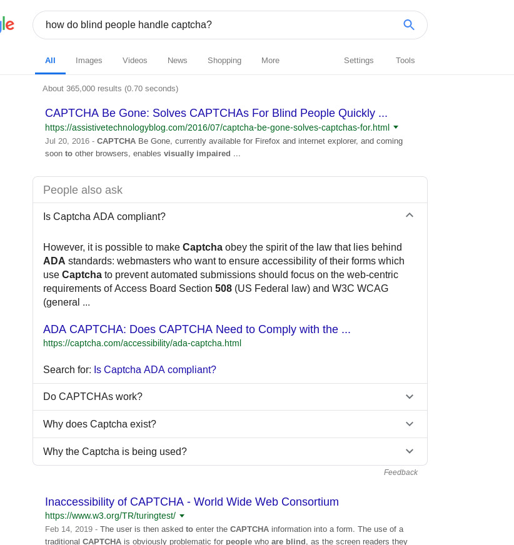Open Inaccessibility of CAPTCHA W3C result
This screenshot has width=514, height=545.
191,501
